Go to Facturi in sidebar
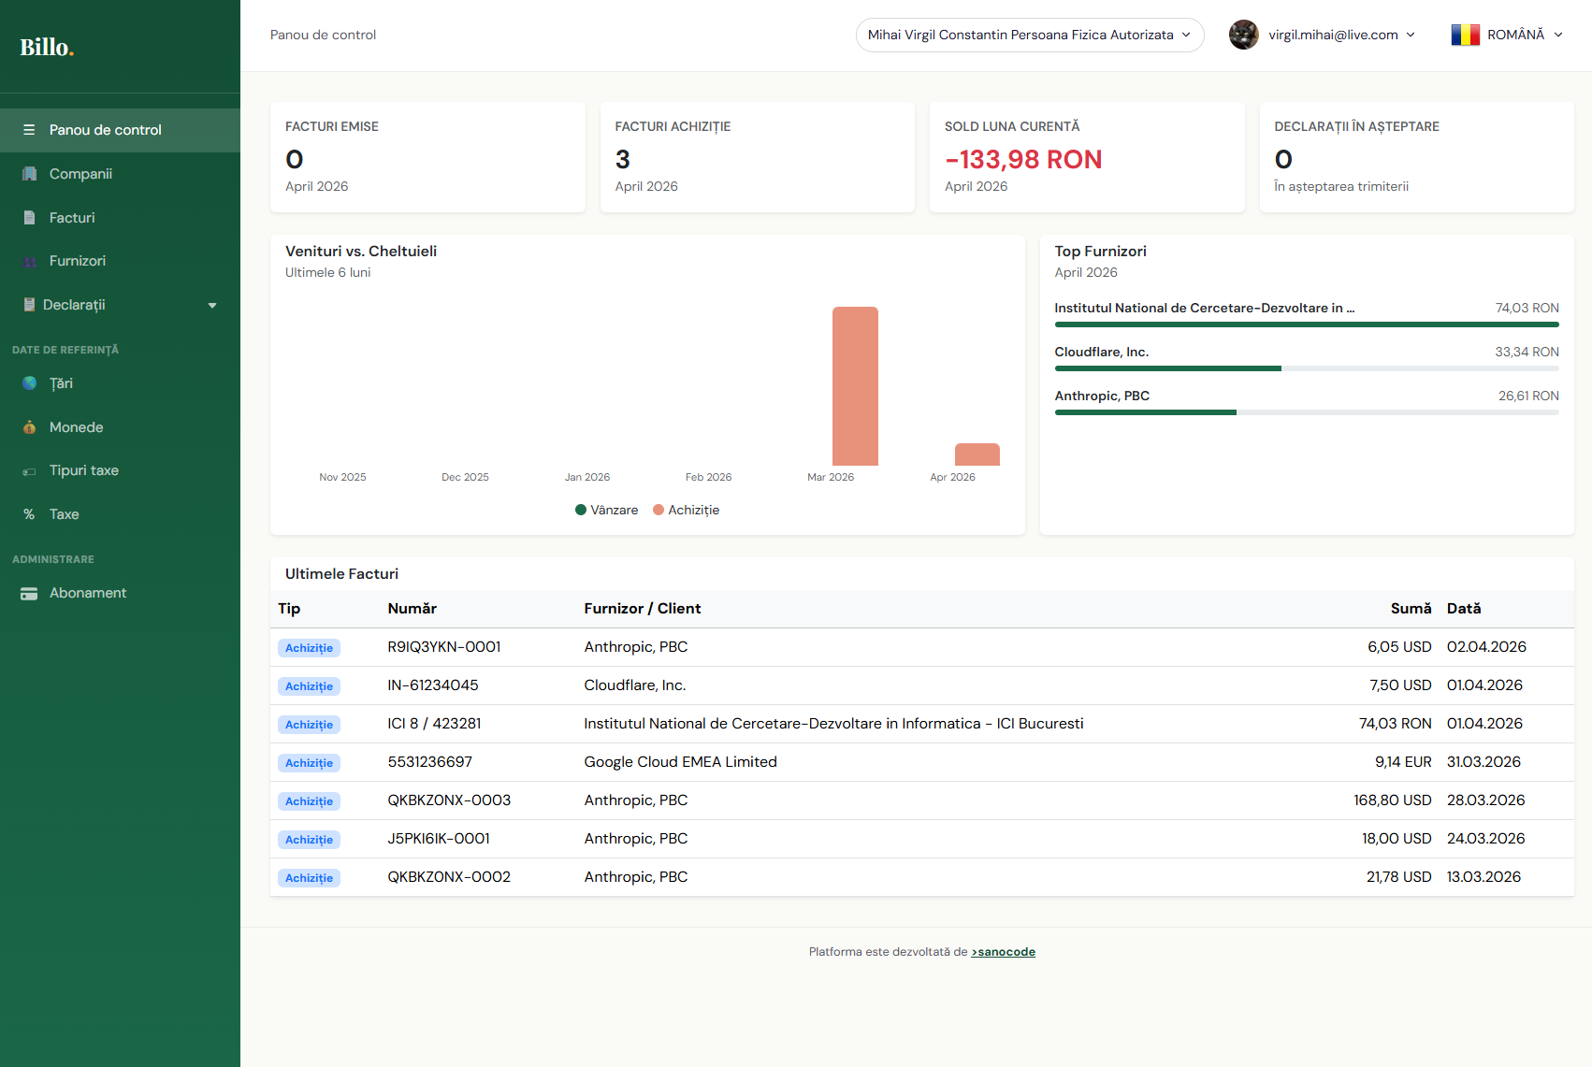 pyautogui.click(x=120, y=218)
